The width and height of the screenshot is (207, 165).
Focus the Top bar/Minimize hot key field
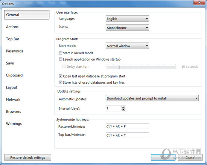coord(127,135)
